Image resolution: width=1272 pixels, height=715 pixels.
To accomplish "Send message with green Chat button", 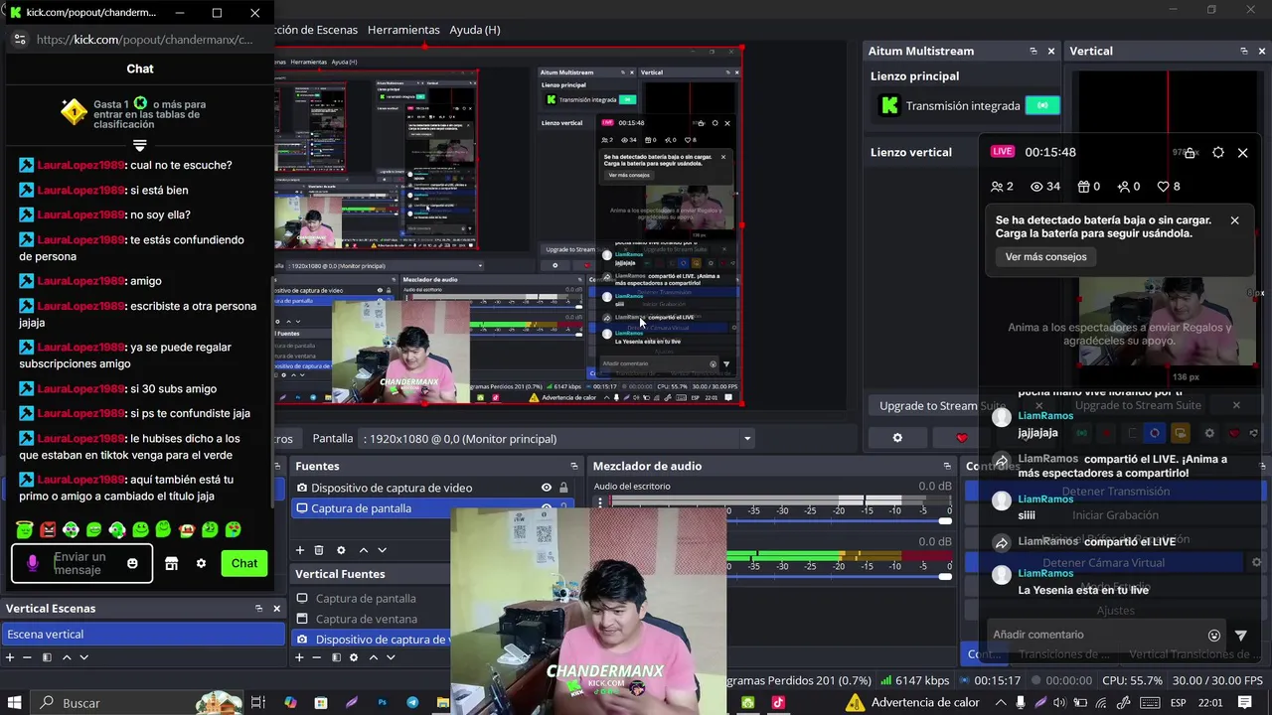I will [244, 563].
